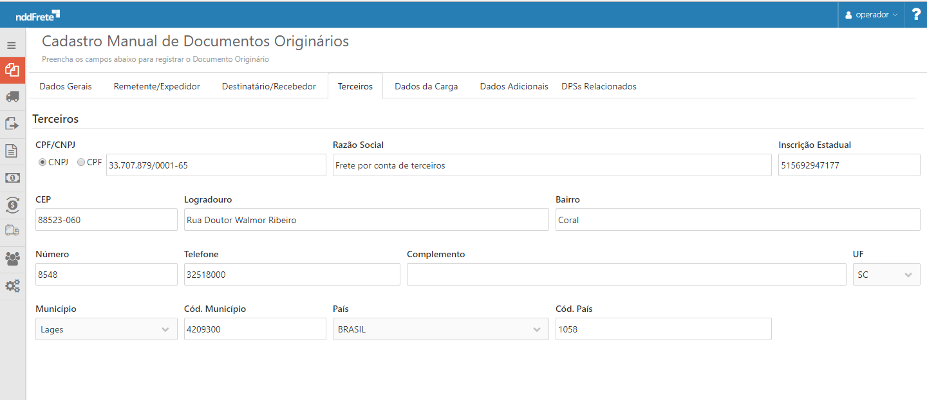Click the CPF/CNPJ number input field
Image resolution: width=927 pixels, height=400 pixels.
[216, 165]
